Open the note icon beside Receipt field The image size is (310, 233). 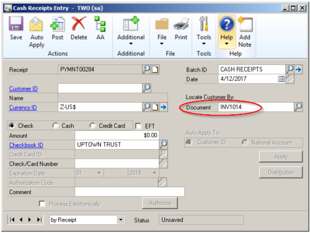(155, 69)
